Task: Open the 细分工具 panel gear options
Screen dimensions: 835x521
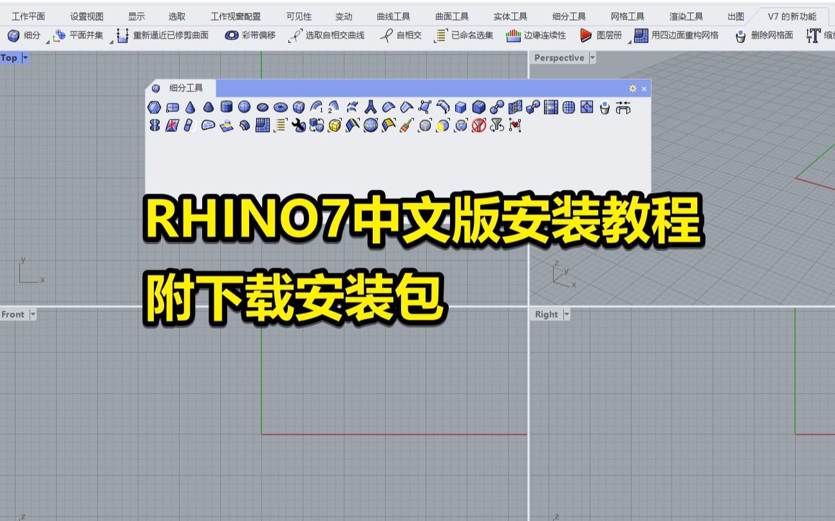Action: coord(633,89)
